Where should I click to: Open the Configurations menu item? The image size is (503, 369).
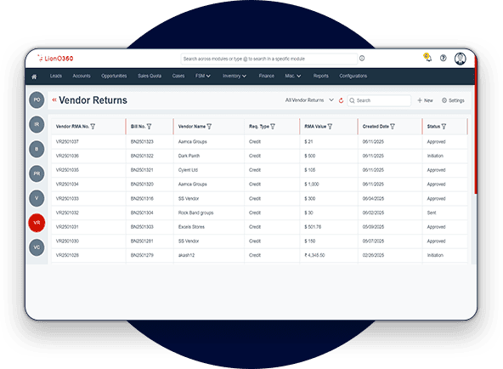[x=353, y=76]
